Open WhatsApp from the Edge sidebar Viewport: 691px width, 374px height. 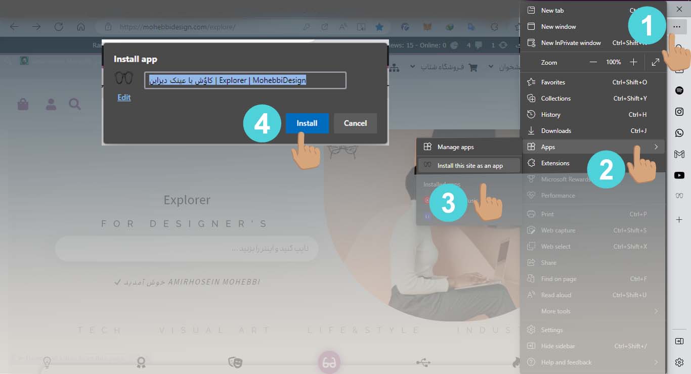pyautogui.click(x=679, y=133)
